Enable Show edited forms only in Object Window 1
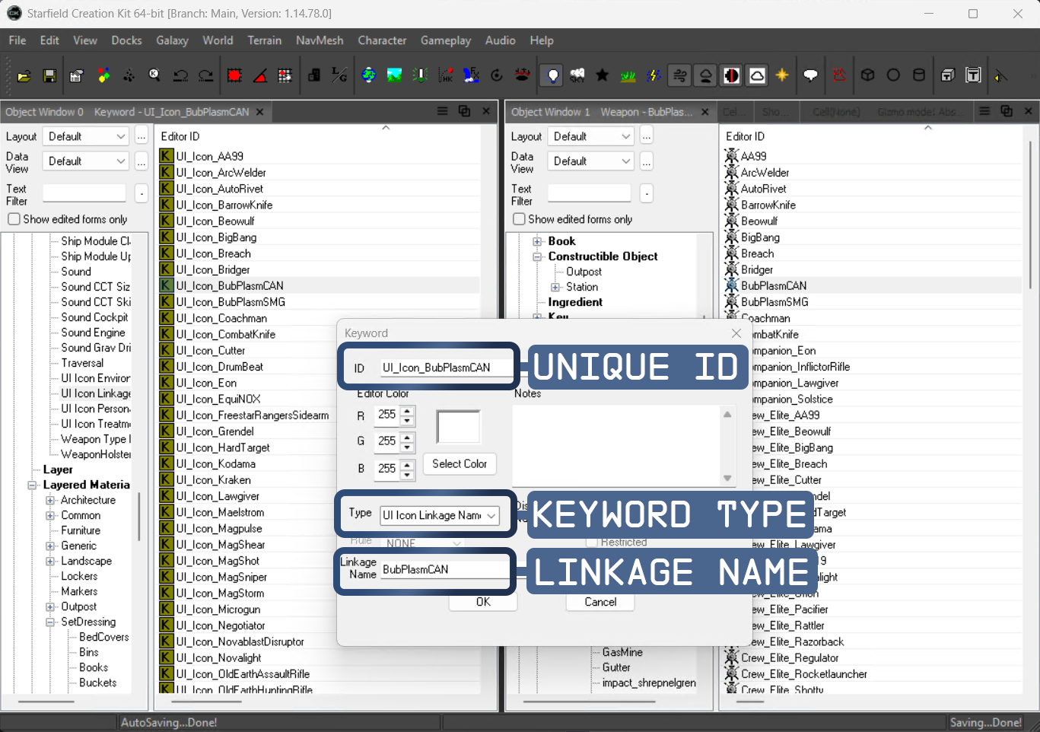The width and height of the screenshot is (1040, 732). tap(518, 219)
